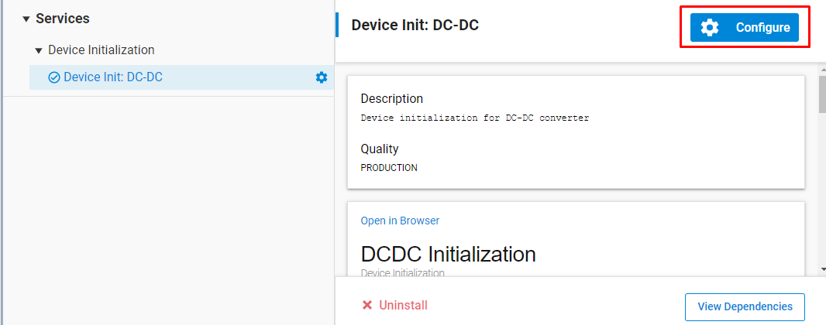
Task: Click the PRODUCTION quality label
Action: point(389,168)
